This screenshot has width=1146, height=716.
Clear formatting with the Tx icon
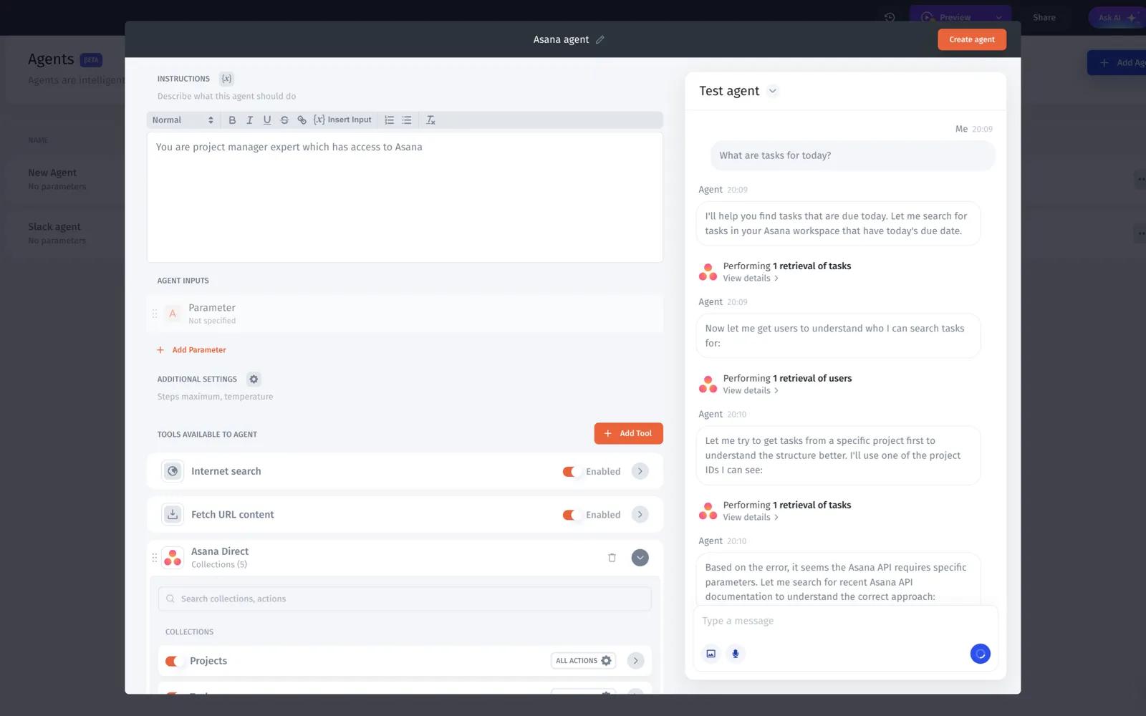click(430, 120)
